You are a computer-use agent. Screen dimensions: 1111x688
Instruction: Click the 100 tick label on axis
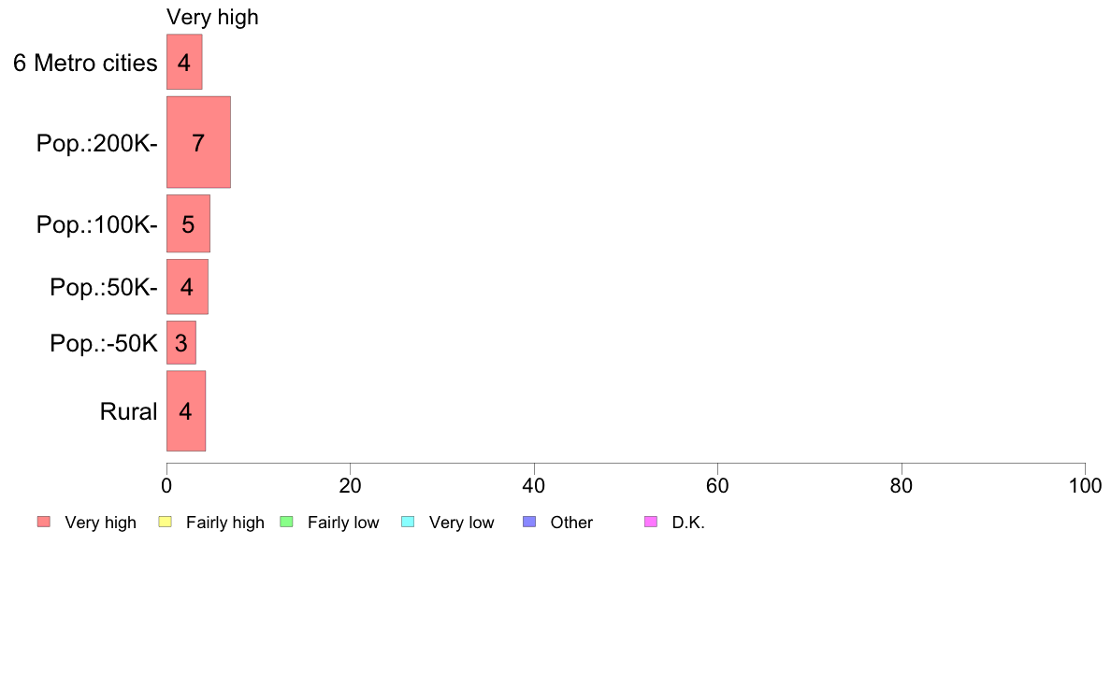[1085, 486]
